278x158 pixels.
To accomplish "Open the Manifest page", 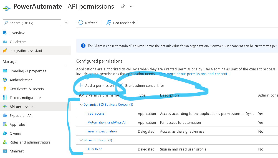I will pyautogui.click(x=17, y=151).
